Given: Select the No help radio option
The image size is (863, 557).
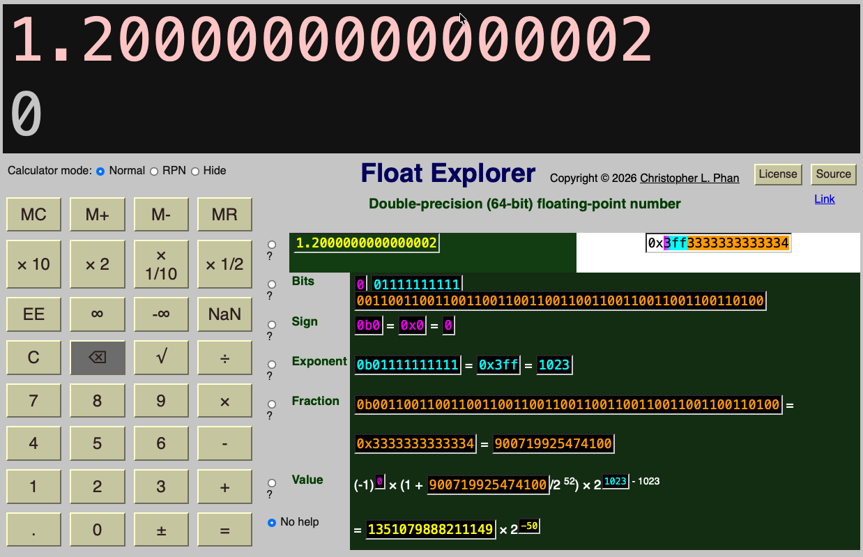Looking at the screenshot, I should pos(272,523).
